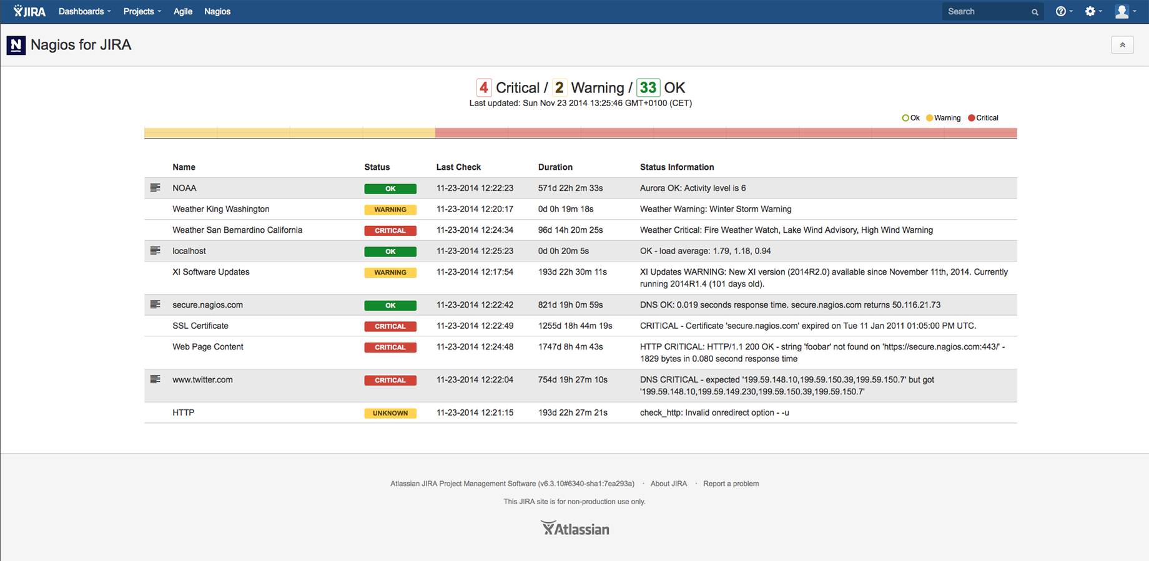Toggle the Warning legend entry
Image resolution: width=1149 pixels, height=561 pixels.
[x=943, y=118]
